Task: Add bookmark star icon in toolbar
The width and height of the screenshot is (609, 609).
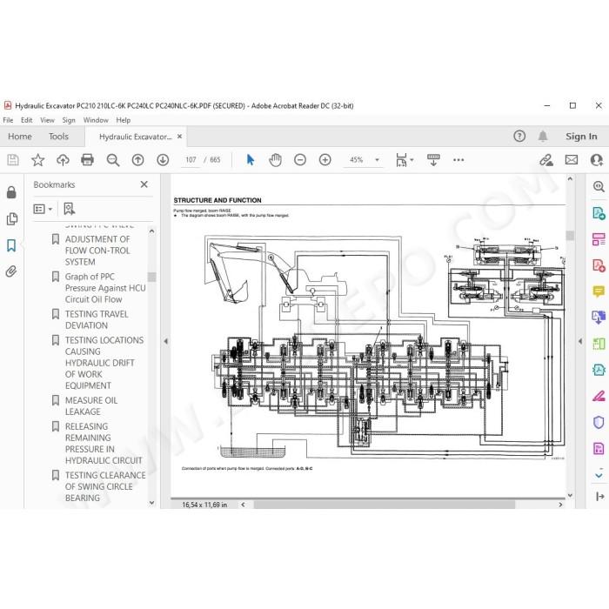Action: pos(37,159)
